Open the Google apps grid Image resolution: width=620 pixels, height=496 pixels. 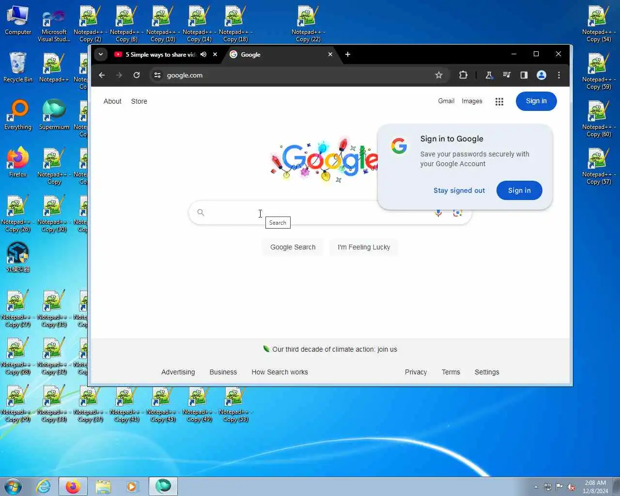point(499,101)
